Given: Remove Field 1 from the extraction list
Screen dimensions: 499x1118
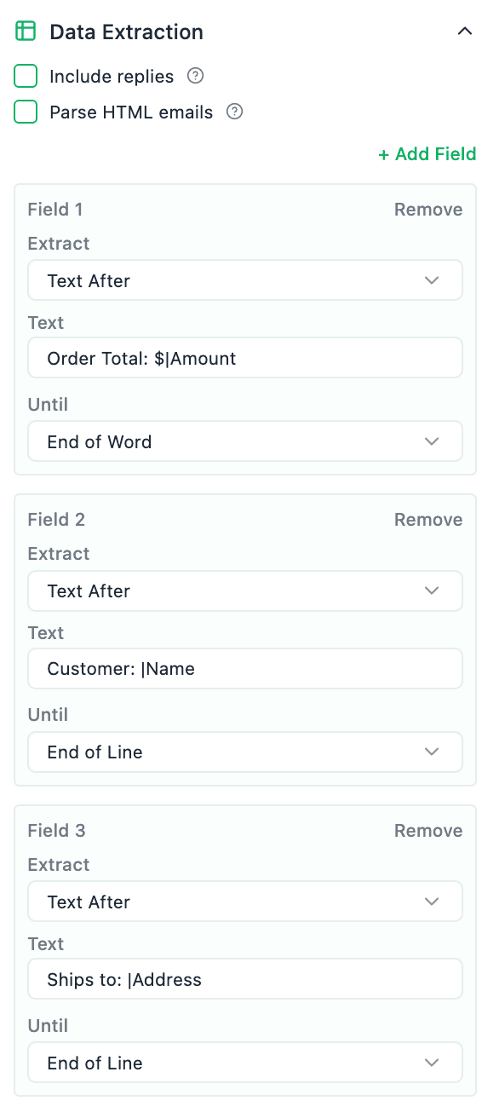Looking at the screenshot, I should [428, 209].
